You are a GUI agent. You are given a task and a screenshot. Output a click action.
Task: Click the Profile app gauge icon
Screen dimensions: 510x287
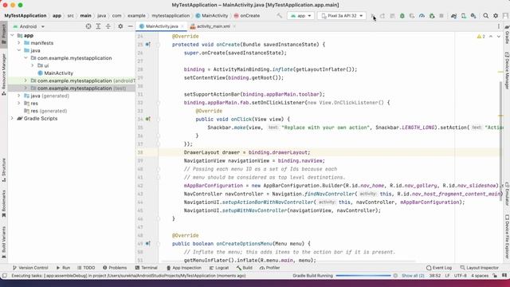point(422,16)
